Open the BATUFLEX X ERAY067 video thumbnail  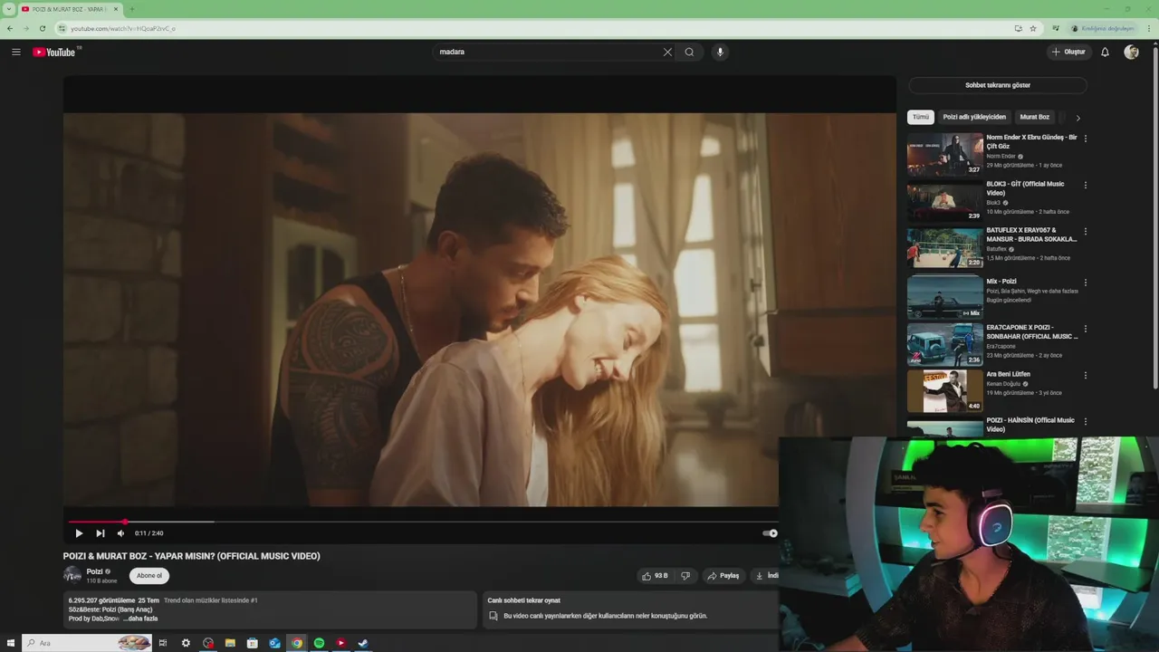coord(945,247)
